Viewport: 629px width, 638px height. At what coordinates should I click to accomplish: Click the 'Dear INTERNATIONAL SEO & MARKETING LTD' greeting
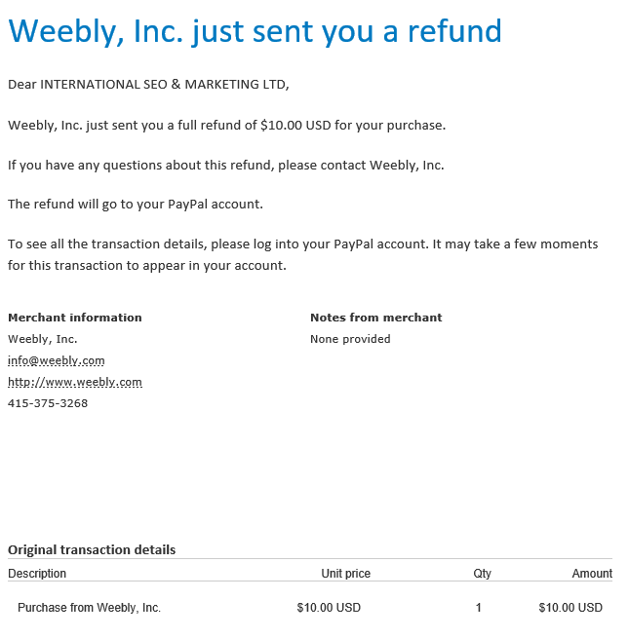coord(148,84)
